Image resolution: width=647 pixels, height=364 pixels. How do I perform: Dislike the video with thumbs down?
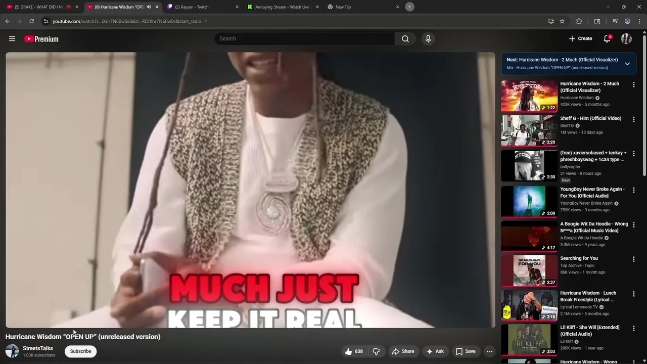376,351
